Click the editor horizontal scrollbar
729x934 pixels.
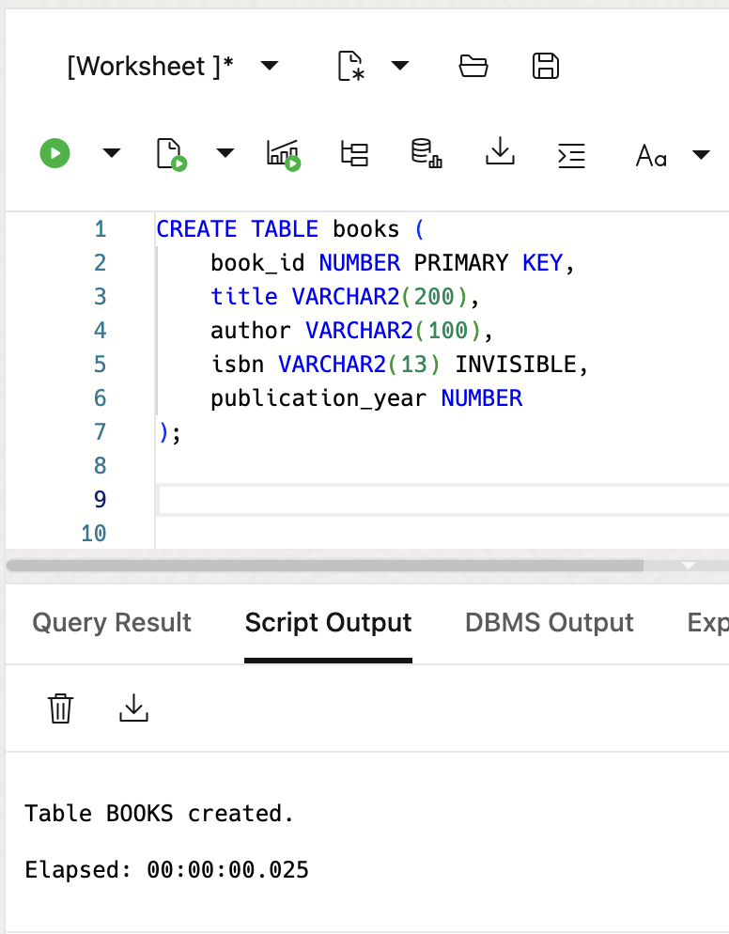coord(325,566)
